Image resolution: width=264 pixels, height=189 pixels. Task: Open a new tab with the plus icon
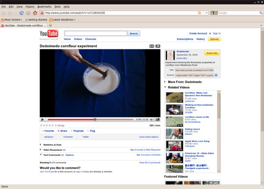[x=50, y=26]
